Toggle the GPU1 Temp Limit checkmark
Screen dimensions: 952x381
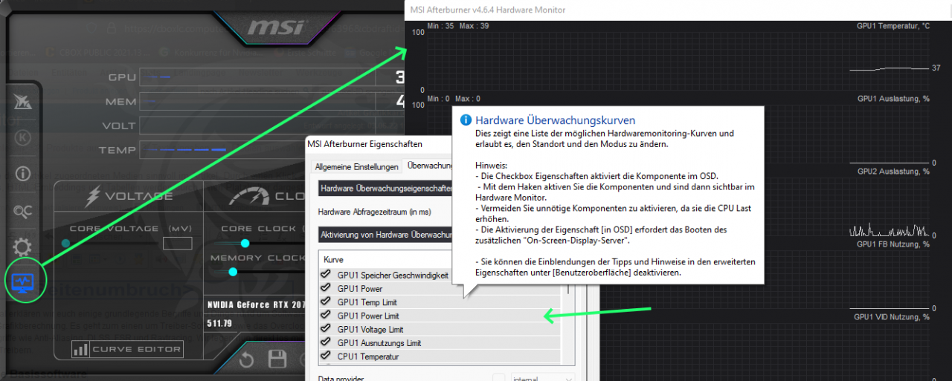coord(325,302)
